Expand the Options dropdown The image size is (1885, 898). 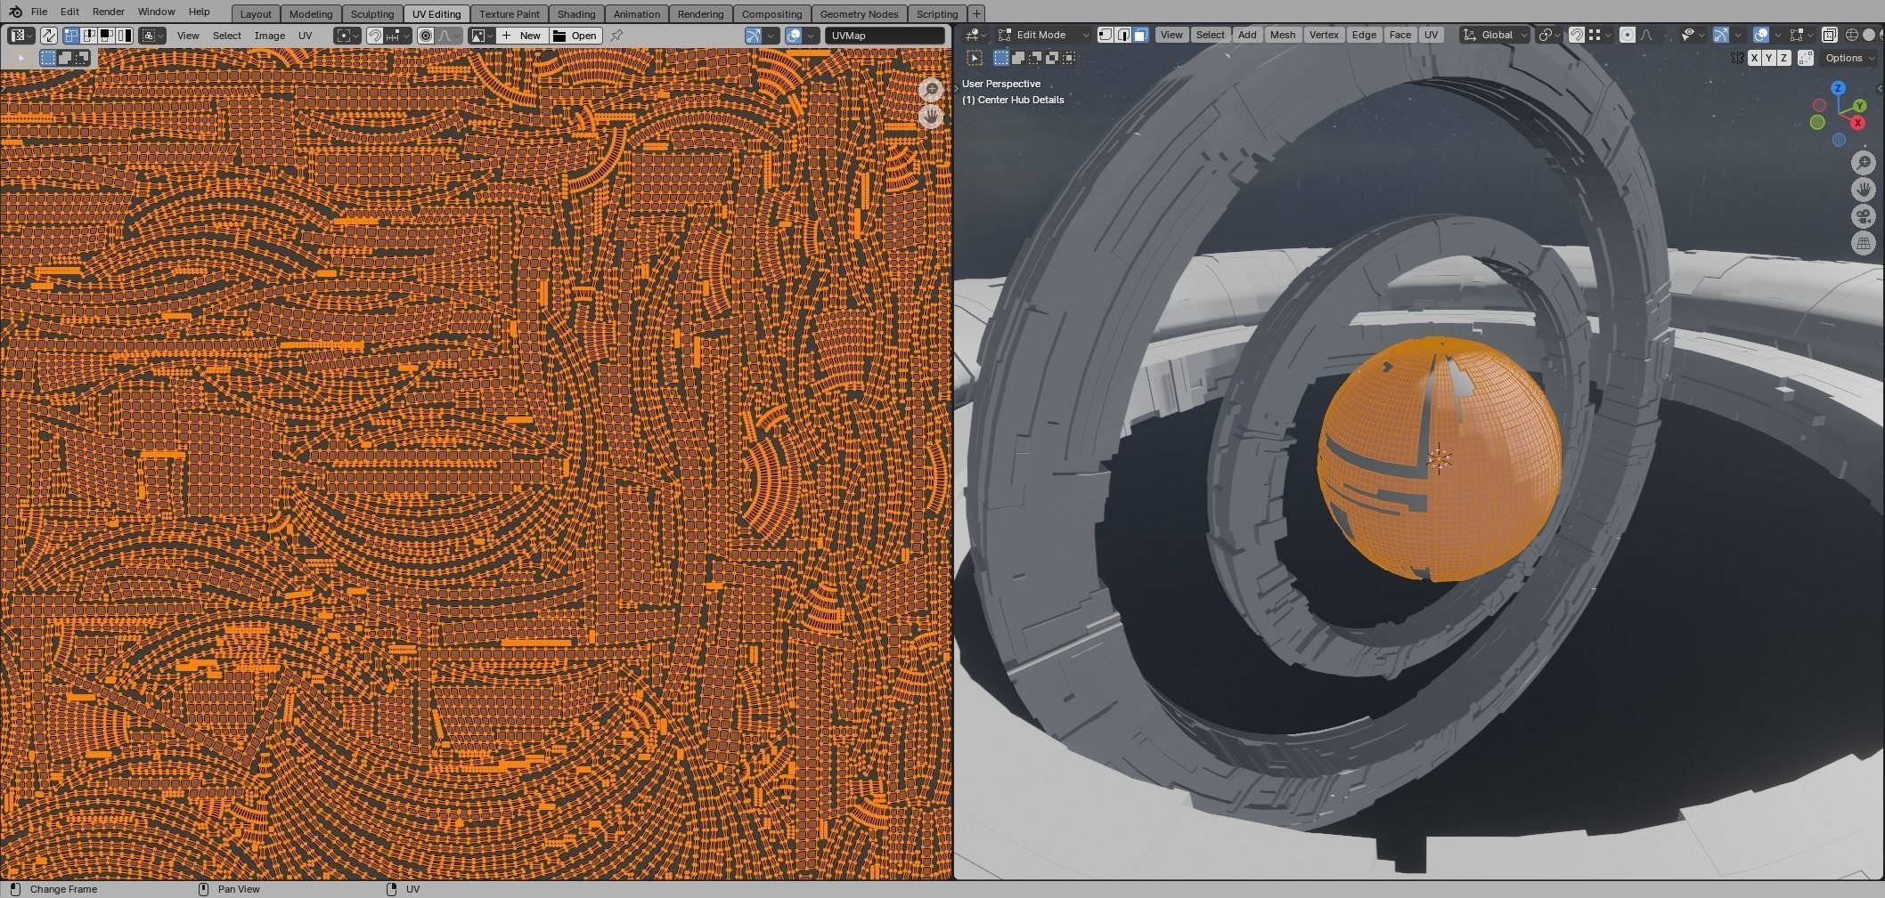[x=1850, y=58]
